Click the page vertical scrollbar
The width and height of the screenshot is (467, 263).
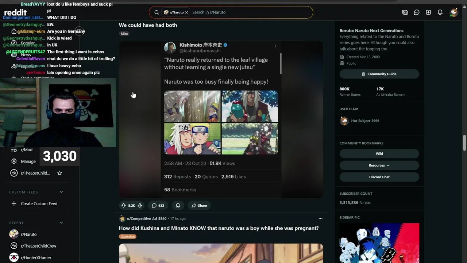tap(464, 142)
